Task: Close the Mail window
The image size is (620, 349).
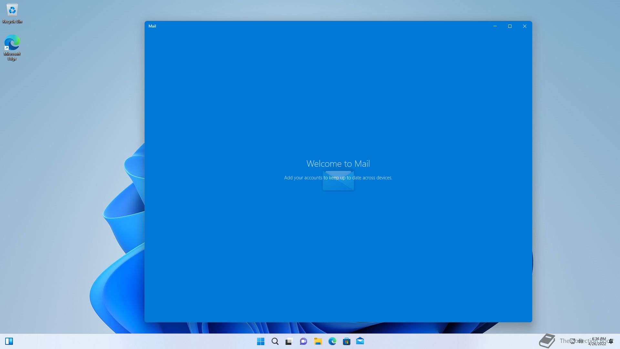Action: tap(525, 26)
